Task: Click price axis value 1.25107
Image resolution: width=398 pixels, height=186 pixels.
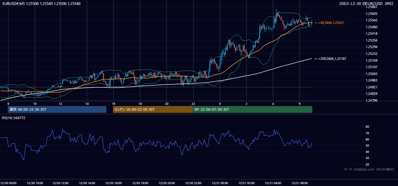Action: pyautogui.click(x=372, y=67)
